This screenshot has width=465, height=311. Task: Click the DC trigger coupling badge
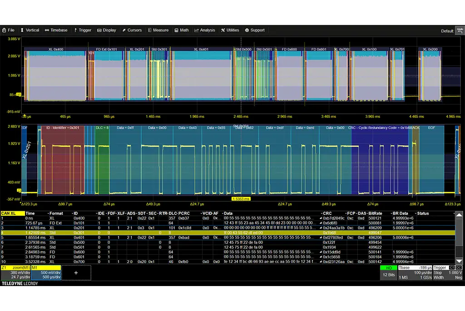[459, 268]
